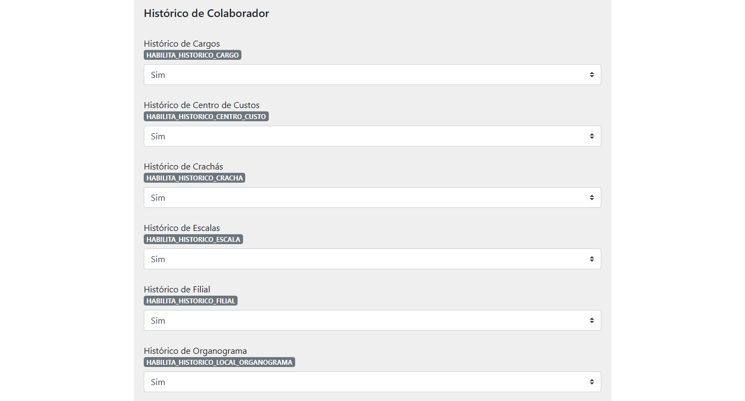745x401 pixels.
Task: Click the arrow icon in the Crachás select
Action: [x=592, y=197]
